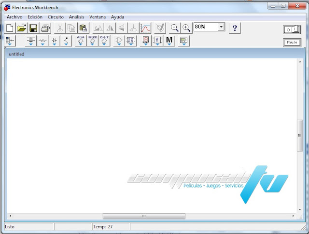Screen dimensions: 309x234
Task: Click the Flip vertical icon
Action: [122, 28]
